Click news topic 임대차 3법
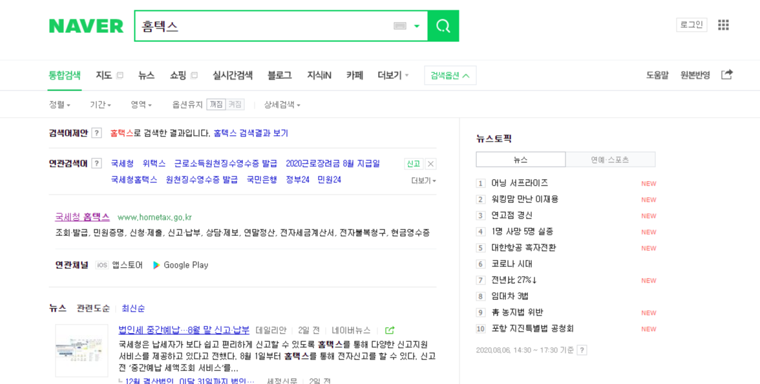The width and height of the screenshot is (760, 384). 510,296
